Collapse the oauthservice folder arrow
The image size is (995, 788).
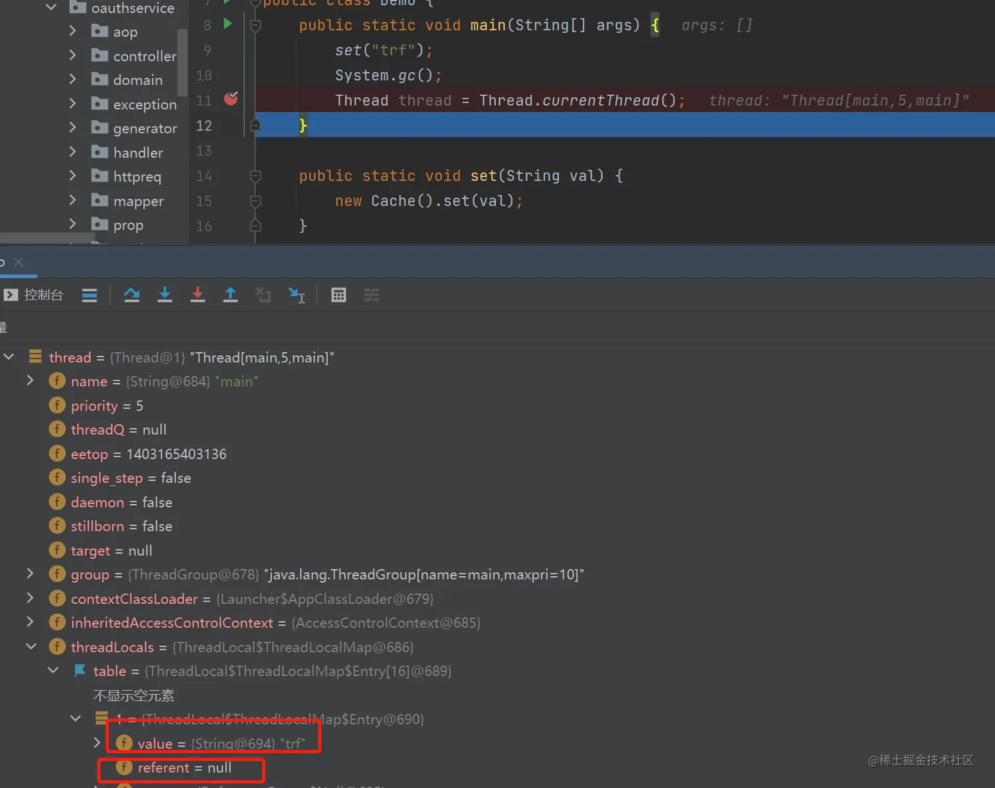(x=51, y=7)
